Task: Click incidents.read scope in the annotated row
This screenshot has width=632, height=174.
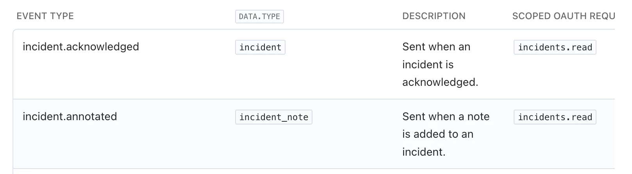Action: (555, 117)
